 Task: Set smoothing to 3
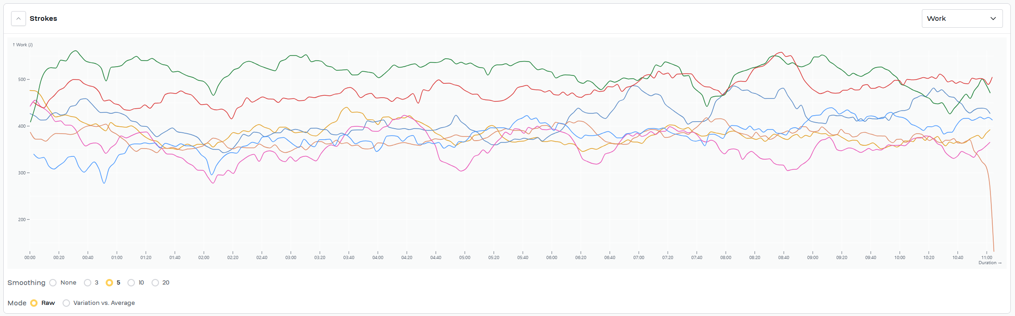coord(88,283)
